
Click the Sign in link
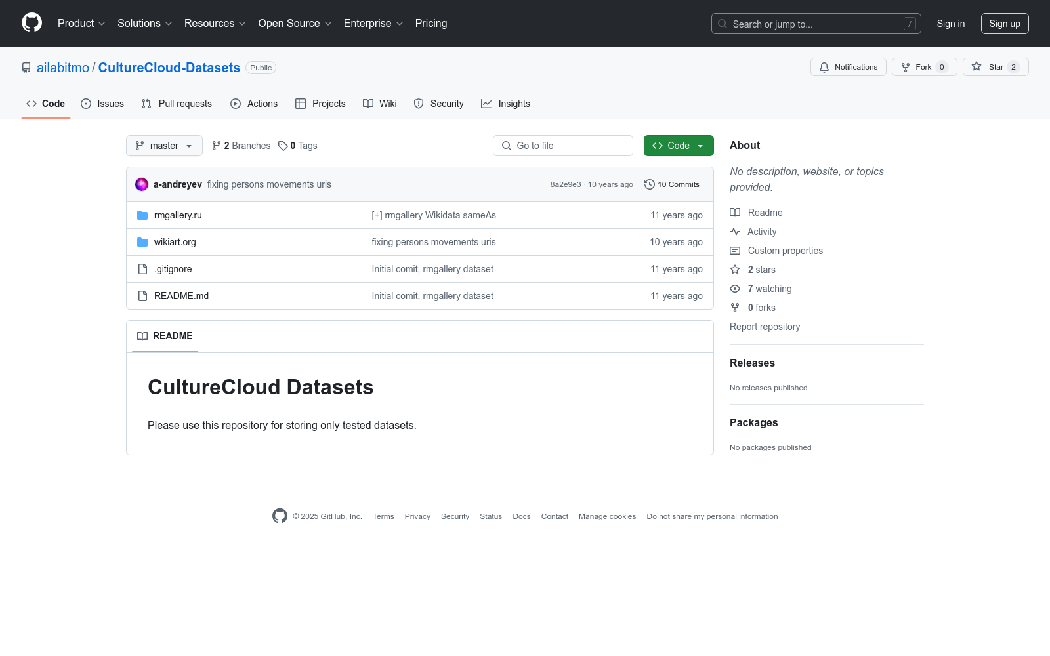click(x=951, y=24)
